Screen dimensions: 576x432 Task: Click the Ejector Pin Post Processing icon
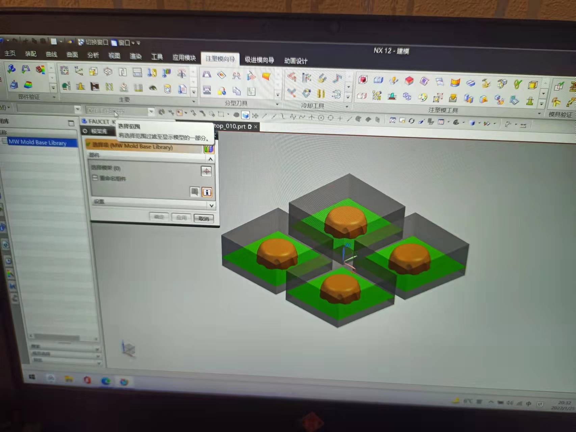tap(182, 73)
